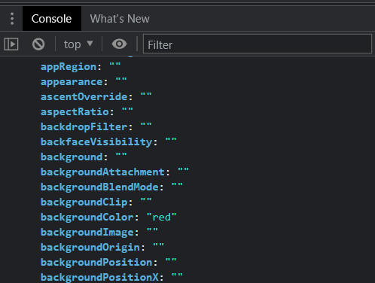Select the backgroundColor property name

tap(87, 218)
